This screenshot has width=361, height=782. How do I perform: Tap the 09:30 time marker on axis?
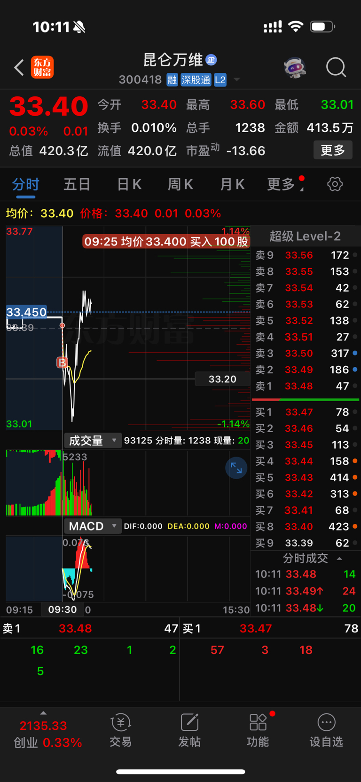click(x=62, y=610)
